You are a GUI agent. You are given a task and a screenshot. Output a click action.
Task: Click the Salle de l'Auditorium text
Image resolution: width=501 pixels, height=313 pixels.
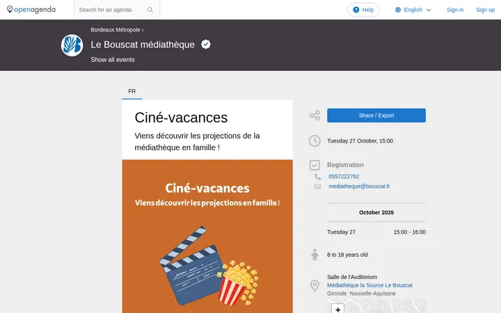coord(352,277)
